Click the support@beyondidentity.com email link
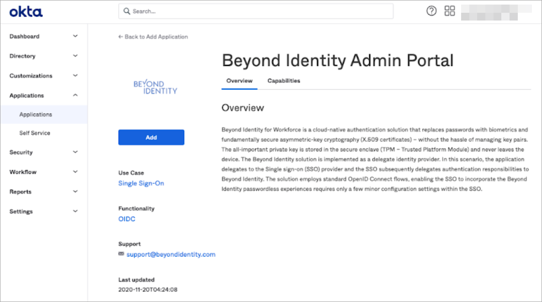 point(171,255)
